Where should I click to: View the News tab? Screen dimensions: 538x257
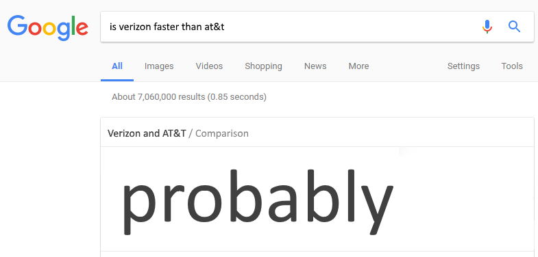coord(315,66)
